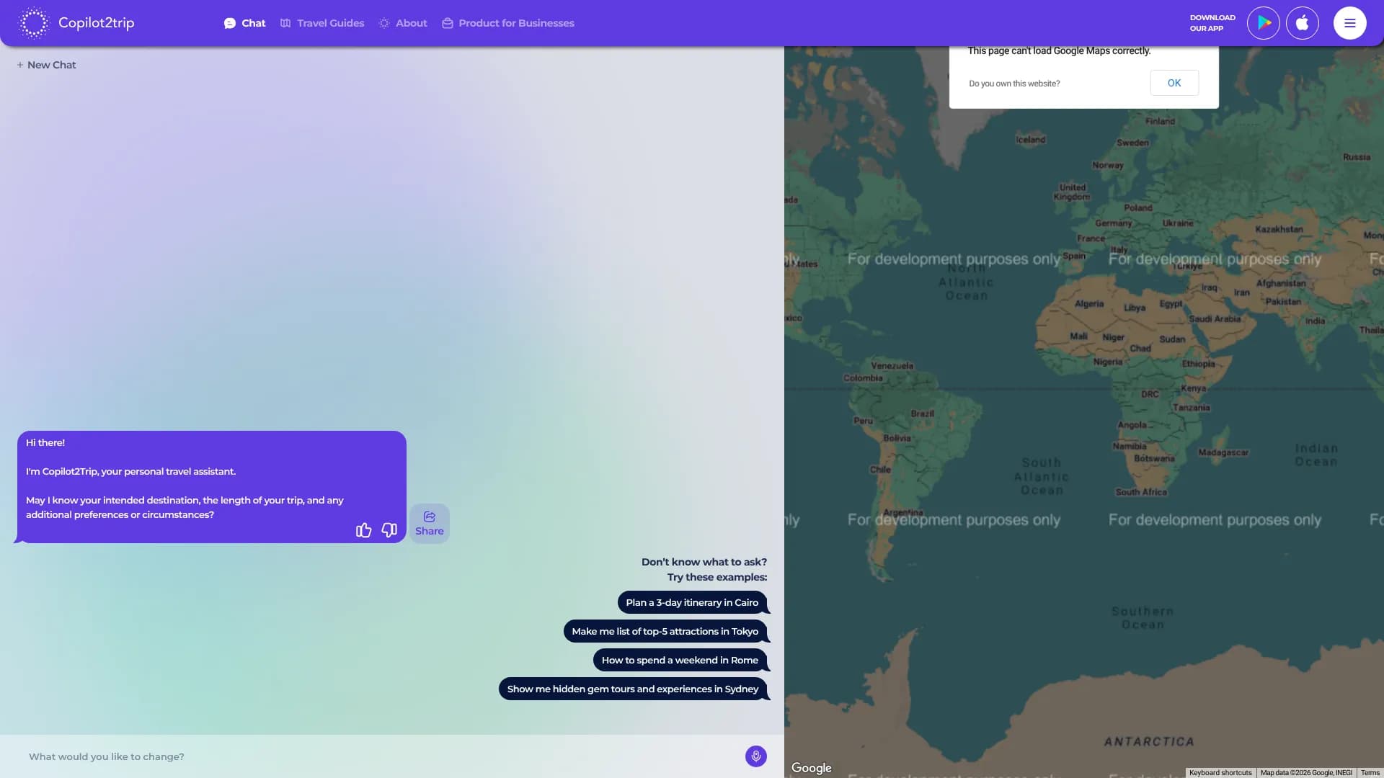The height and width of the screenshot is (778, 1384).
Task: Click thumbs up on greeting message
Action: [x=363, y=531]
